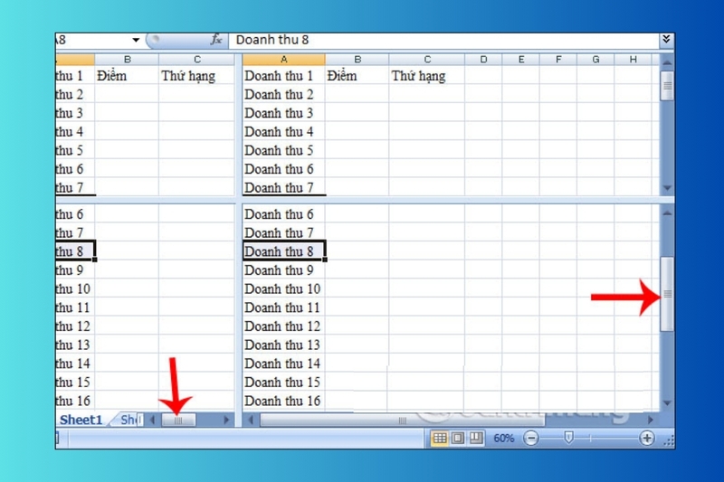Screen dimensions: 724x482
Task: Select the full 'Doanh thu 16' cell
Action: point(283,401)
